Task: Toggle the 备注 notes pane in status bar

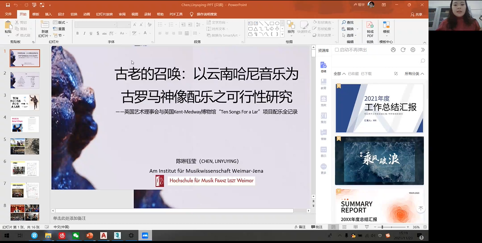Action: coord(300,227)
